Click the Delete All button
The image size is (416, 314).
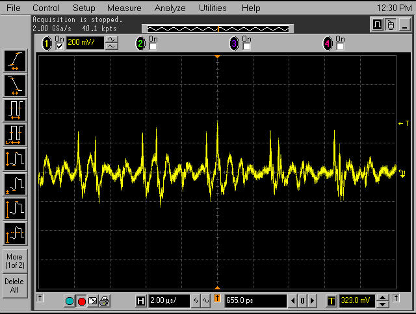(x=14, y=285)
